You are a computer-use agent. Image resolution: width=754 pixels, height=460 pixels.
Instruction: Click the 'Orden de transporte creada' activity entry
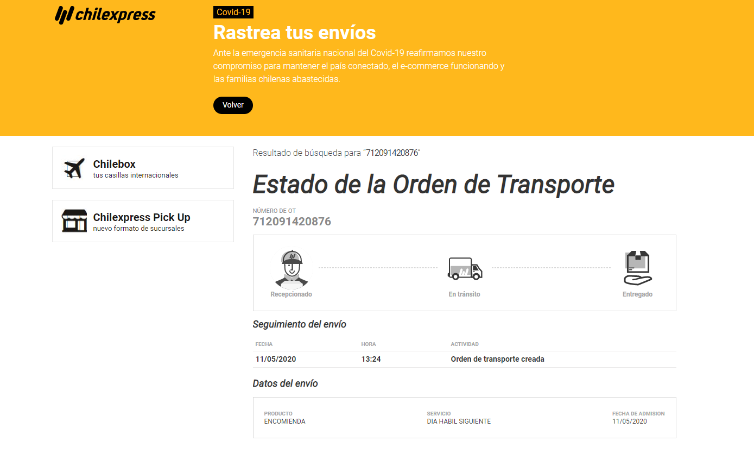pyautogui.click(x=497, y=359)
